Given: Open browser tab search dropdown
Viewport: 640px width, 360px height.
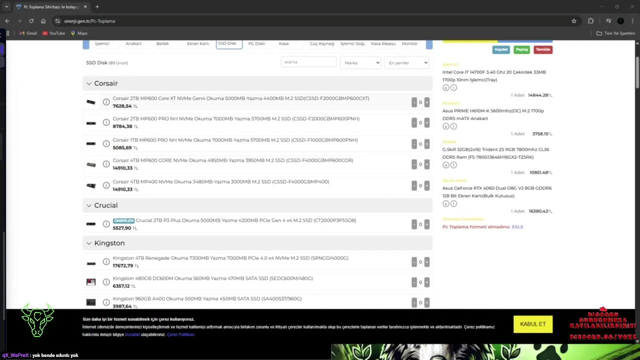Looking at the screenshot, I should (6, 7).
